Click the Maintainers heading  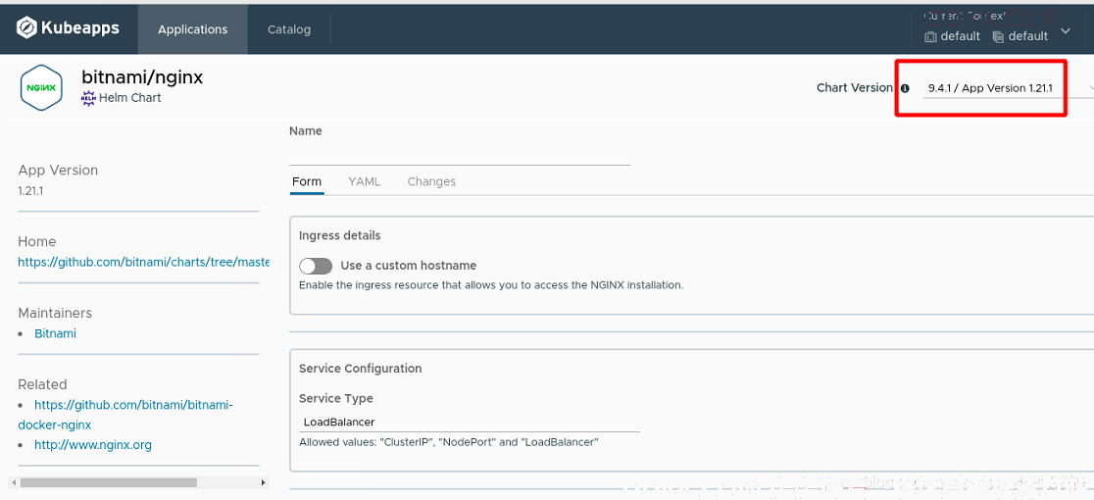(55, 313)
